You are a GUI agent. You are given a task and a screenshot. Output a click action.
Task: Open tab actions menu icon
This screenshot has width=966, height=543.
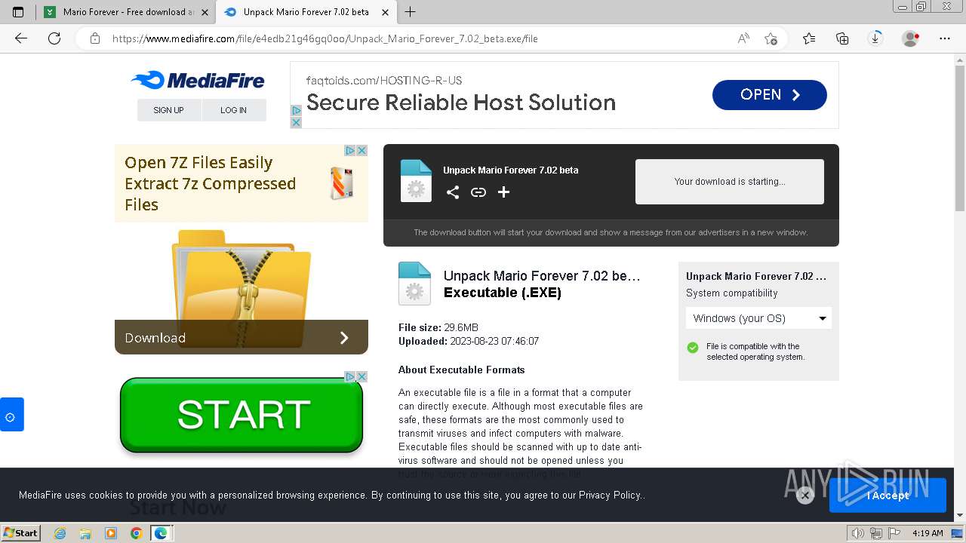tap(18, 12)
